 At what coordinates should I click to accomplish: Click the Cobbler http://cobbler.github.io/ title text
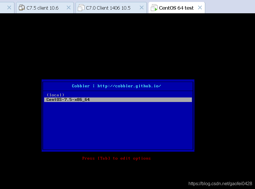point(116,86)
